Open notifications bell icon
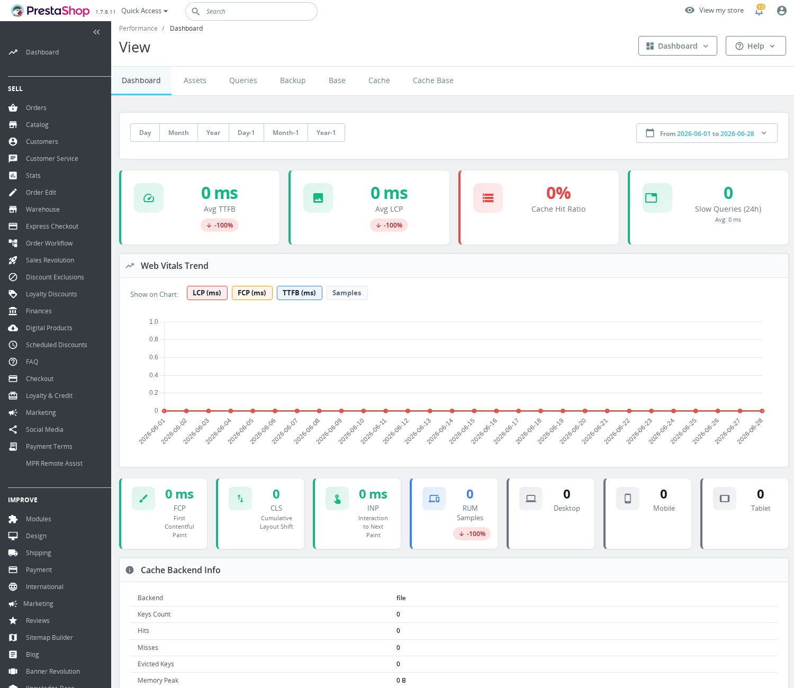Viewport: 794px width, 688px height. click(x=759, y=11)
